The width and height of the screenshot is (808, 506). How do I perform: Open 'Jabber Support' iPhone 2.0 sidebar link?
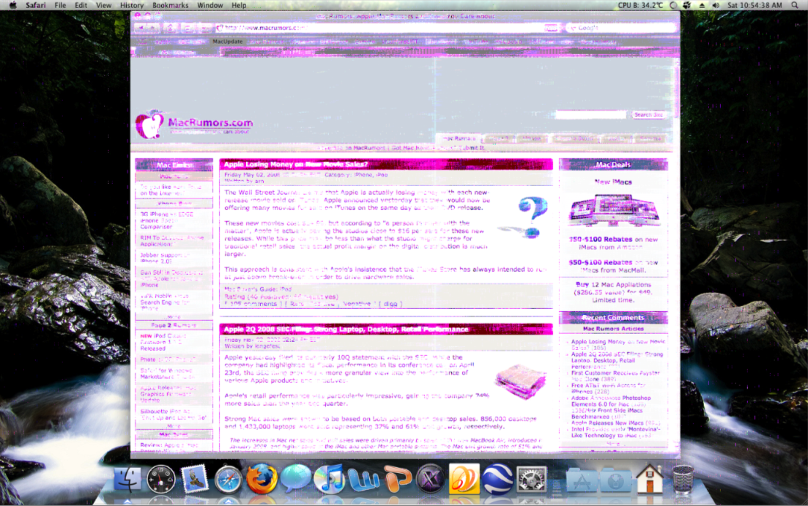[164, 258]
